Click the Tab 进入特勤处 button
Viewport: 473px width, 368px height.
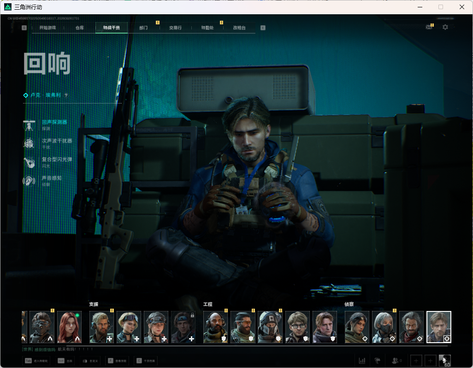(36, 361)
